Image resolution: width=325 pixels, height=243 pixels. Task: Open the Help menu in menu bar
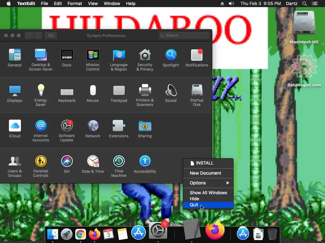point(130,3)
